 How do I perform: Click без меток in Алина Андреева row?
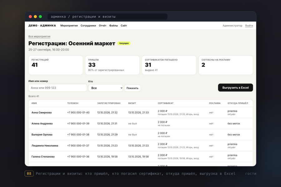(234, 123)
